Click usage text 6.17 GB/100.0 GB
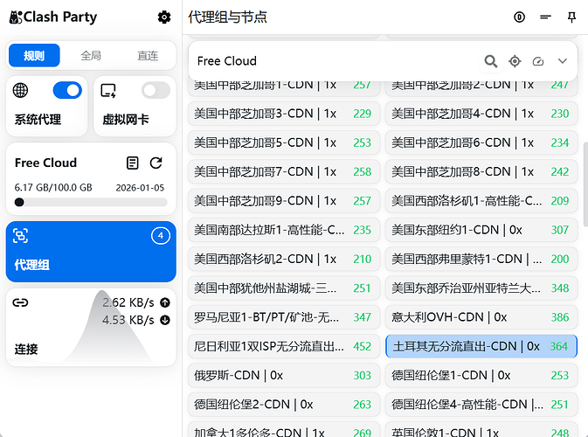The image size is (588, 437). coord(53,188)
